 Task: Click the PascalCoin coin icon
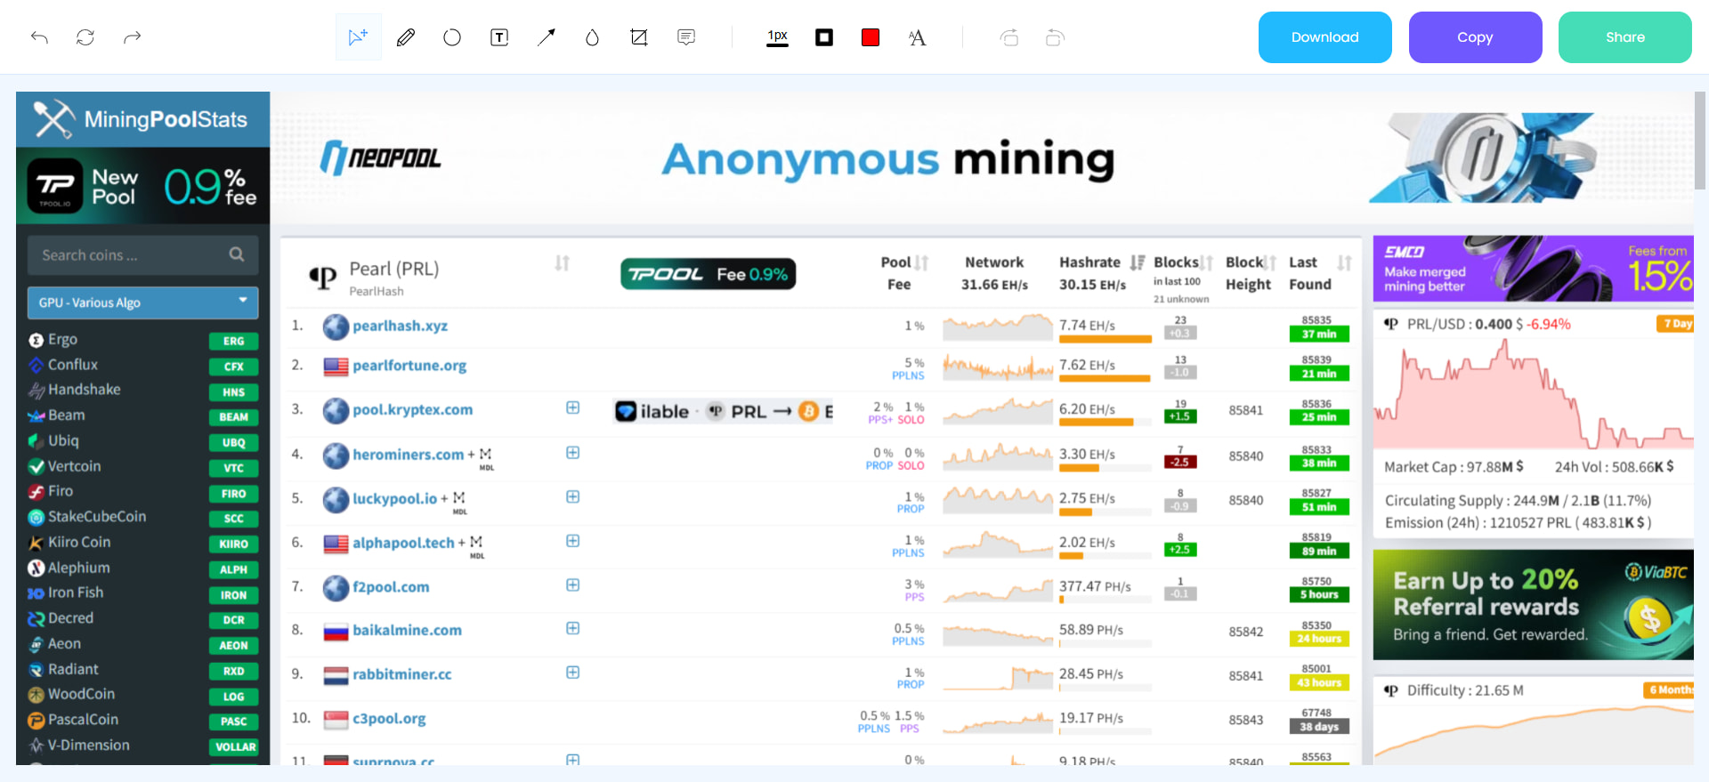coord(36,720)
